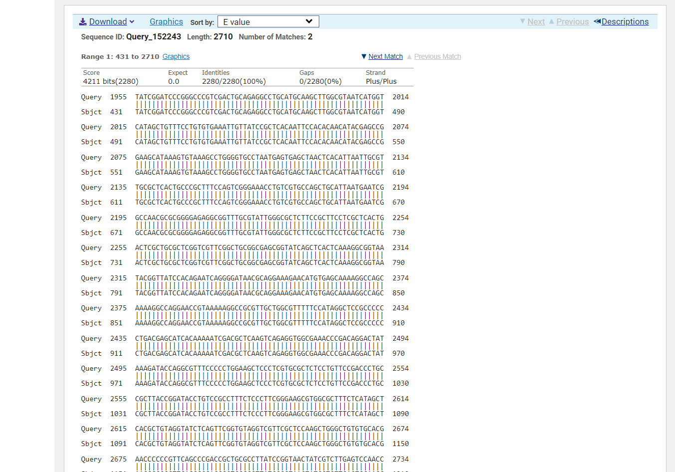The width and height of the screenshot is (675, 472).
Task: Click the Descriptions back-arrow icon
Action: coord(597,21)
